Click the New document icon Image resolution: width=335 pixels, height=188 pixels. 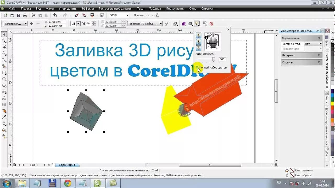pyautogui.click(x=5, y=15)
